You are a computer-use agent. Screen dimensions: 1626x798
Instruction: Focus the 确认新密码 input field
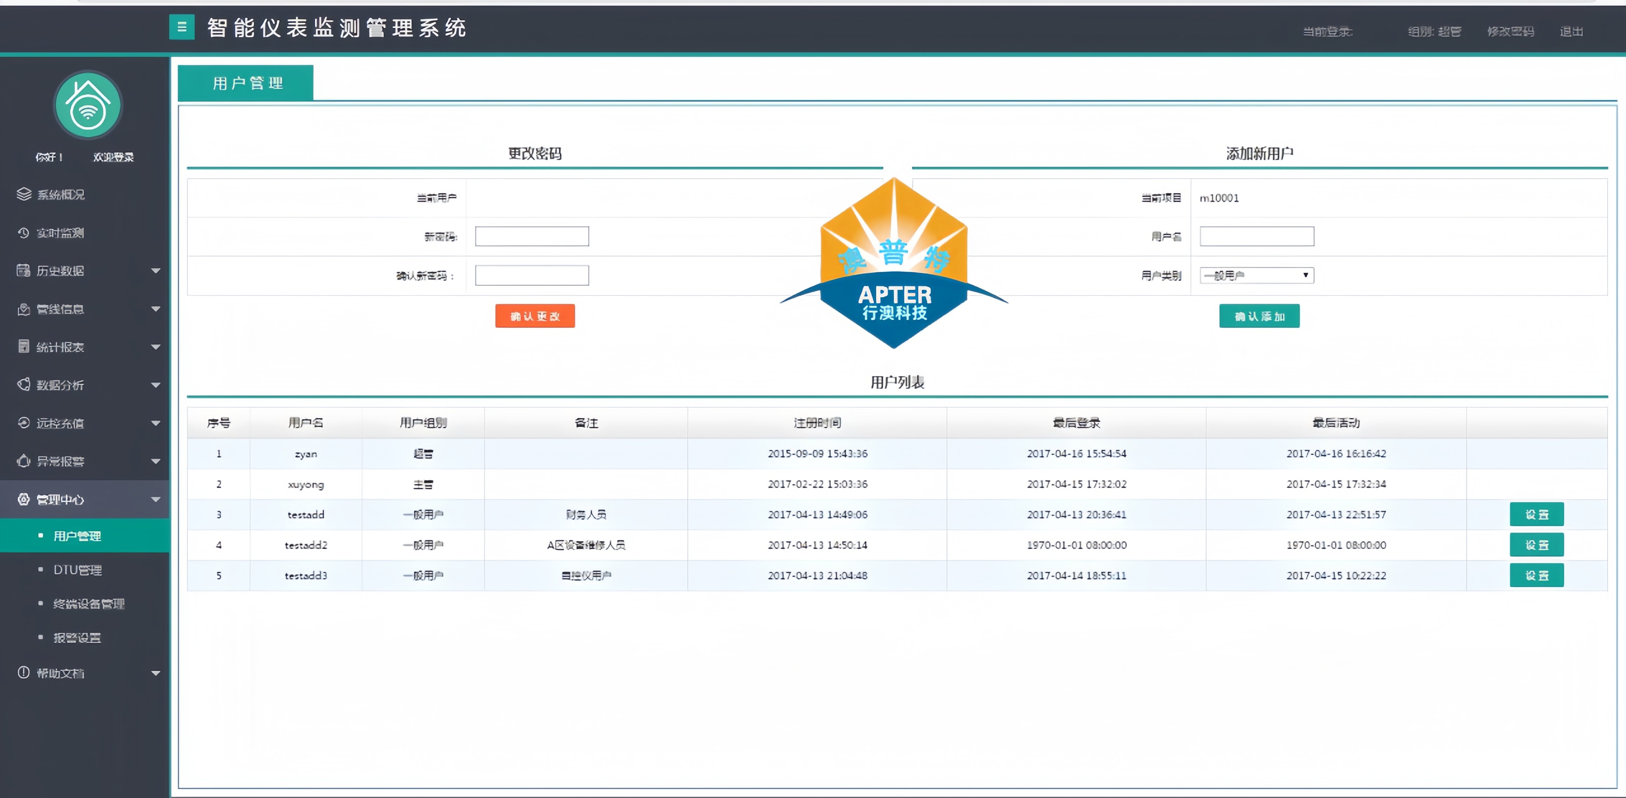[532, 275]
